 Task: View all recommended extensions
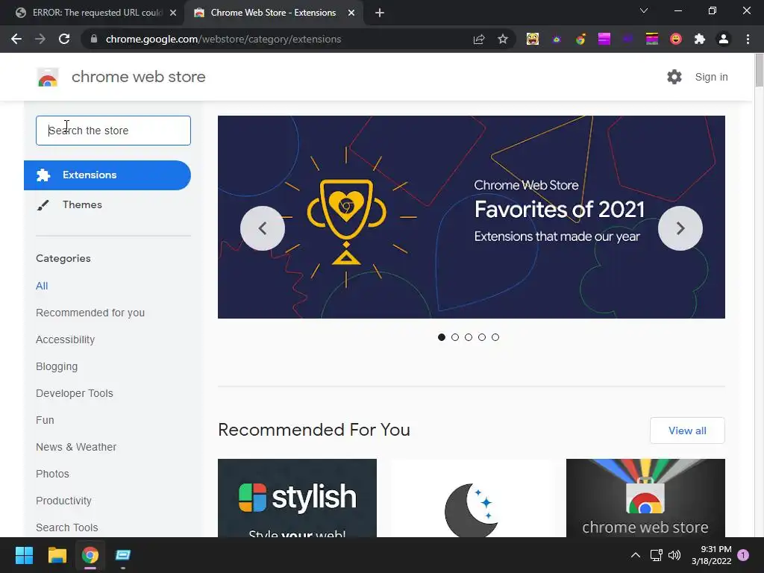pyautogui.click(x=687, y=430)
